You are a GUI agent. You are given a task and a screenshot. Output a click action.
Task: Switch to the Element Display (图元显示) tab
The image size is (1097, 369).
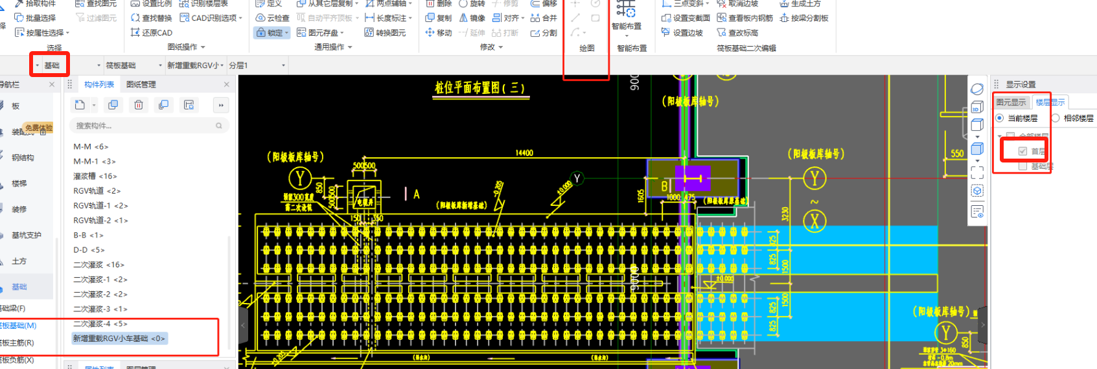tap(1011, 102)
